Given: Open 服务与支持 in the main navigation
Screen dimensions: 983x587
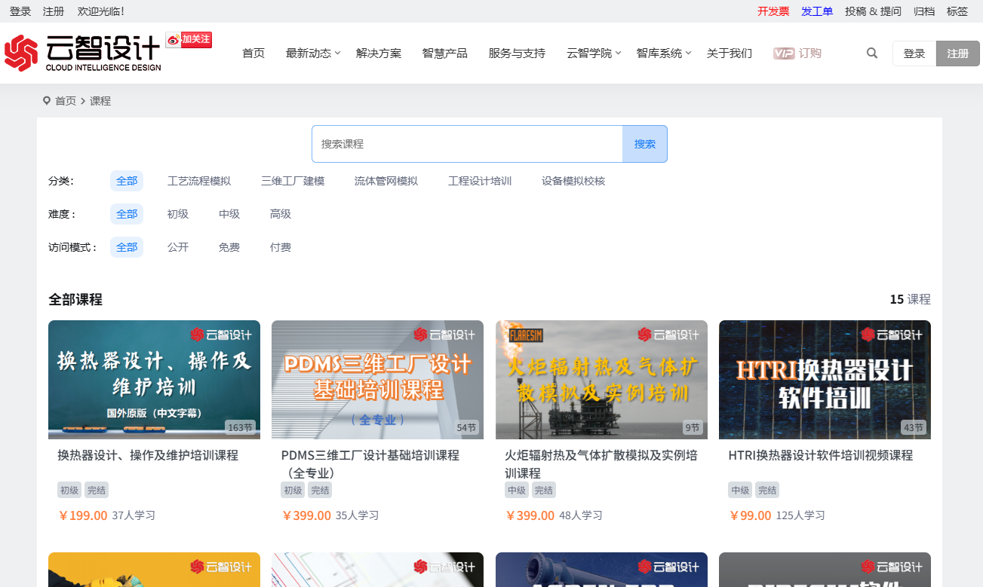Looking at the screenshot, I should tap(517, 54).
